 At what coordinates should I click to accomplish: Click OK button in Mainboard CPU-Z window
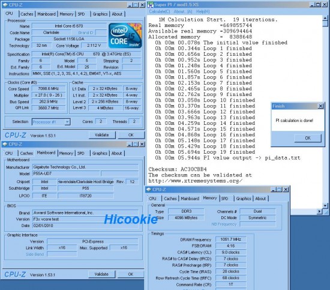131,274
